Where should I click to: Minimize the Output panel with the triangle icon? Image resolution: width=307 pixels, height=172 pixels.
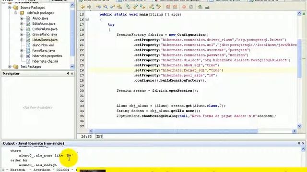[299, 143]
